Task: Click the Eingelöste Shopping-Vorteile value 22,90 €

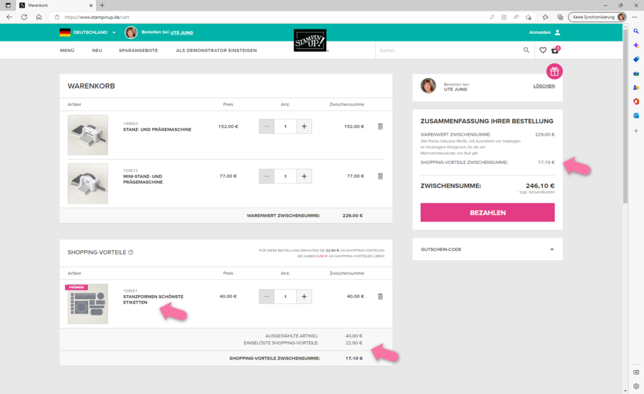Action: tap(354, 342)
